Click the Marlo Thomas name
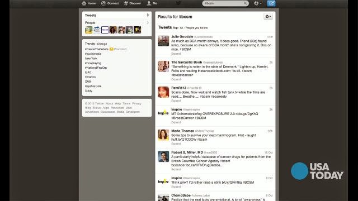 [182, 131]
